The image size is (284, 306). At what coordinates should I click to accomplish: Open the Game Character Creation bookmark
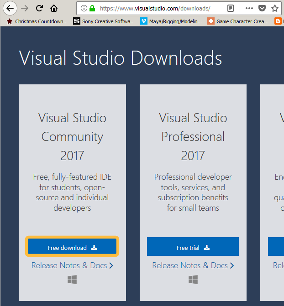click(x=238, y=21)
